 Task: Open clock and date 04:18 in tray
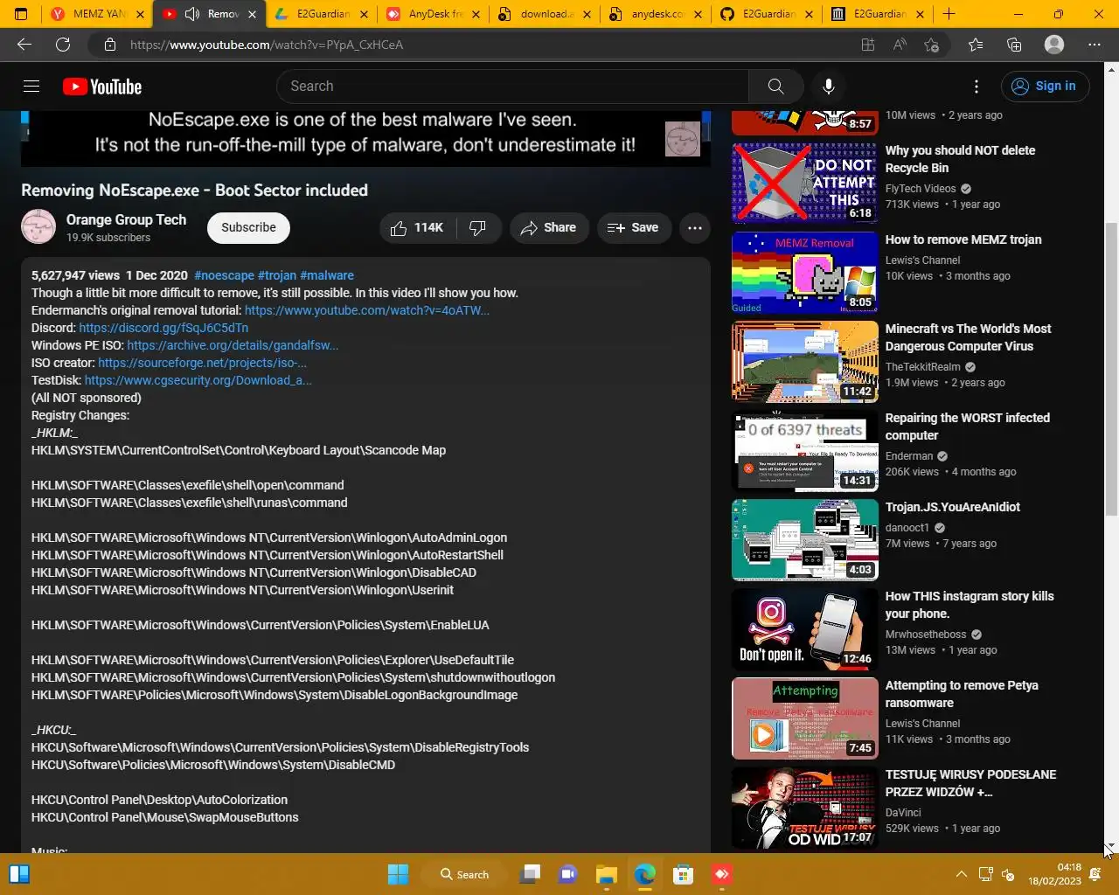(1055, 874)
